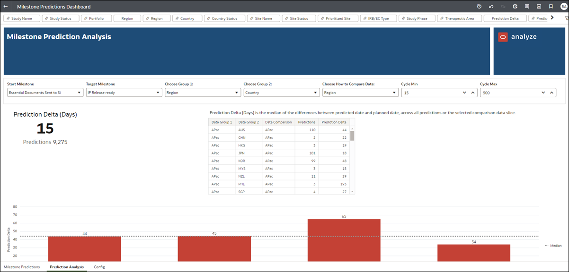Decrease Cycle Min with down arrow
569x272 pixels.
click(464, 93)
